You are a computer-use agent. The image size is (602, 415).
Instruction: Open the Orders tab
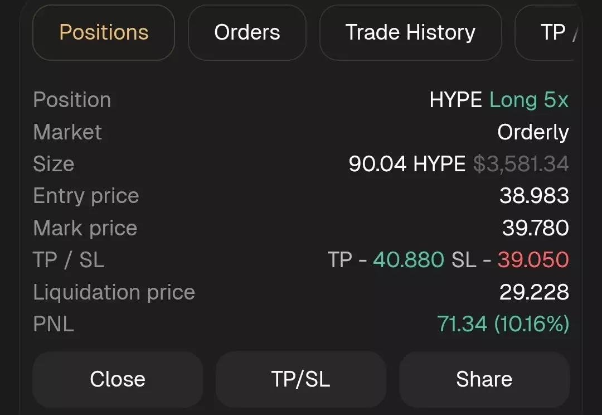point(247,32)
